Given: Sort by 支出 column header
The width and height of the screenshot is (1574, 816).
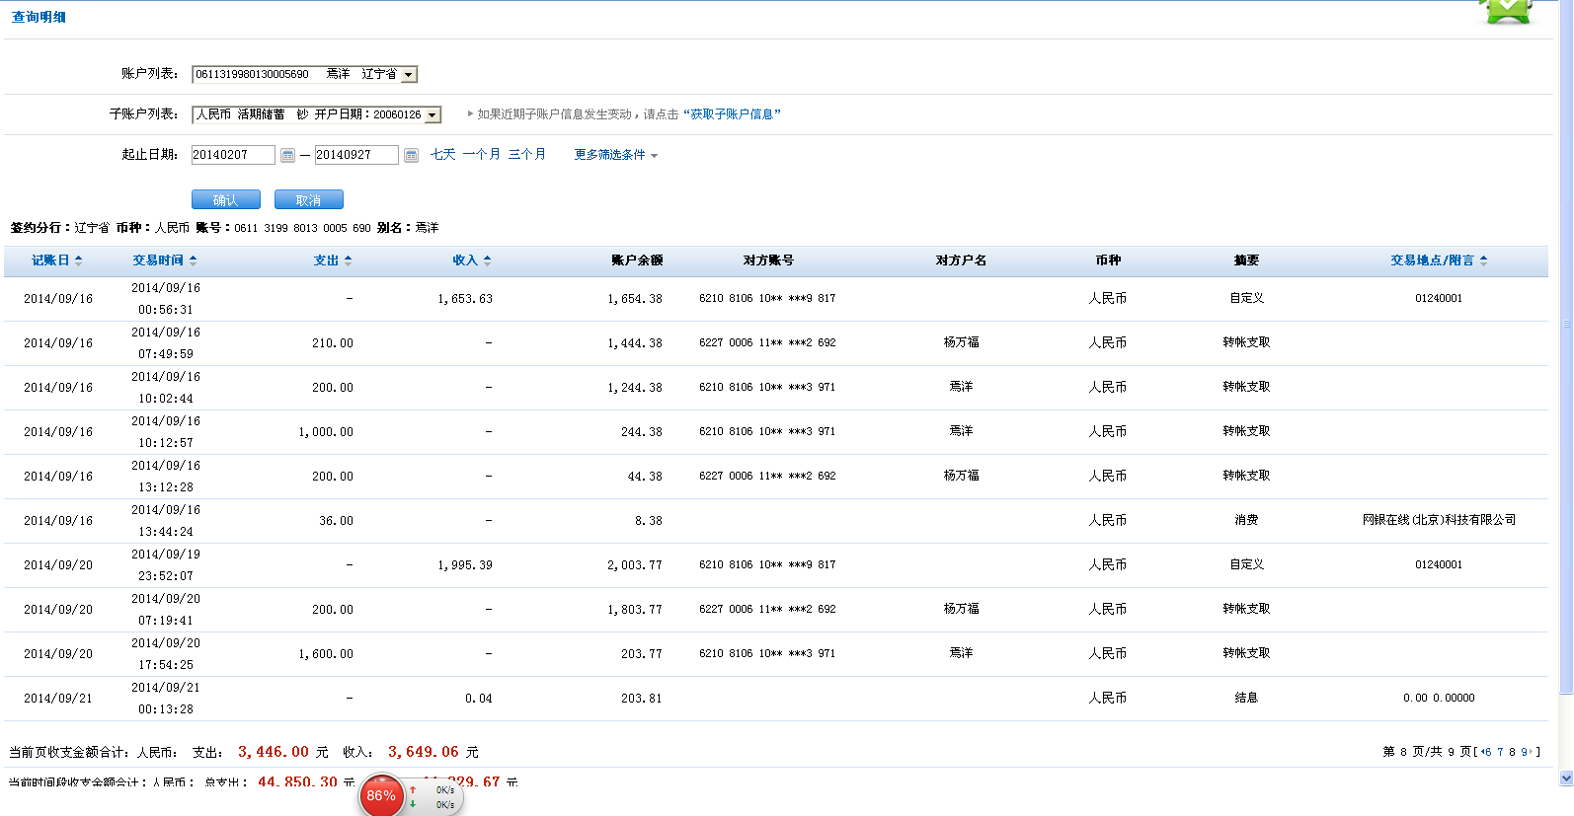Looking at the screenshot, I should [x=332, y=260].
